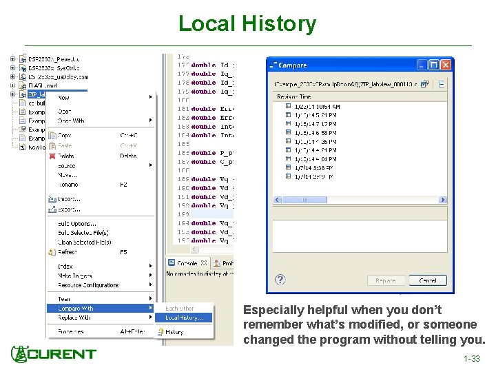The height and width of the screenshot is (372, 496).
Task: Close the Compare dialog window
Action: point(446,65)
